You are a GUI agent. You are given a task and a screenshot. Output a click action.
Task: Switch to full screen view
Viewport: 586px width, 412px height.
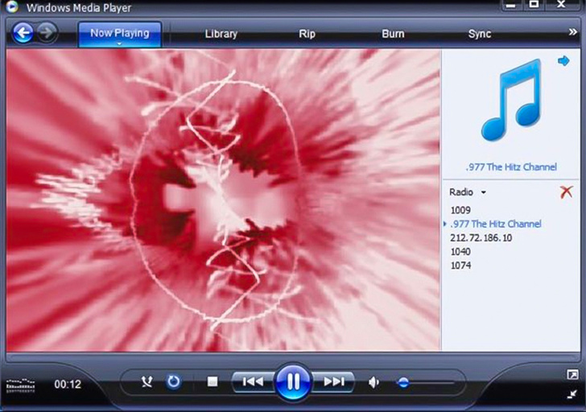572,375
